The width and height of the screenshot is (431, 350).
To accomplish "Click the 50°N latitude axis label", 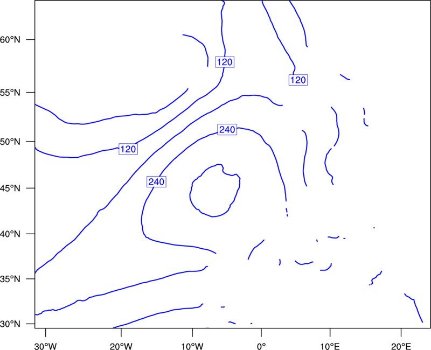I will point(10,142).
